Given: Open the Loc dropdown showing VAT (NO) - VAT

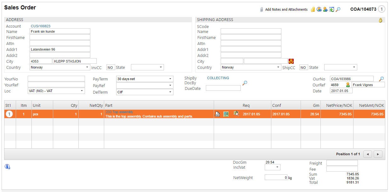Looking at the screenshot, I should click(56, 91).
